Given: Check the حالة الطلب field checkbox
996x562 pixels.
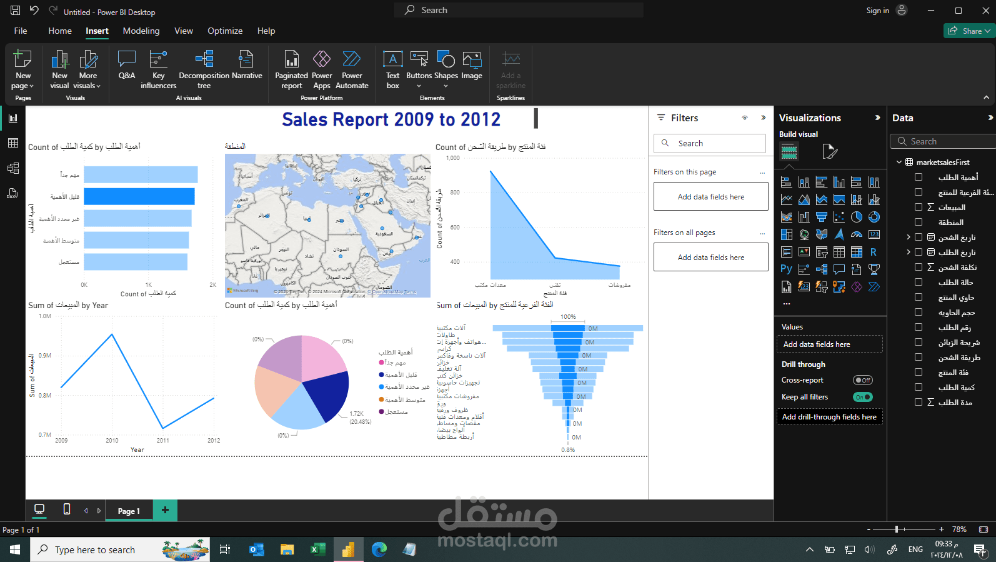Looking at the screenshot, I should click(919, 282).
